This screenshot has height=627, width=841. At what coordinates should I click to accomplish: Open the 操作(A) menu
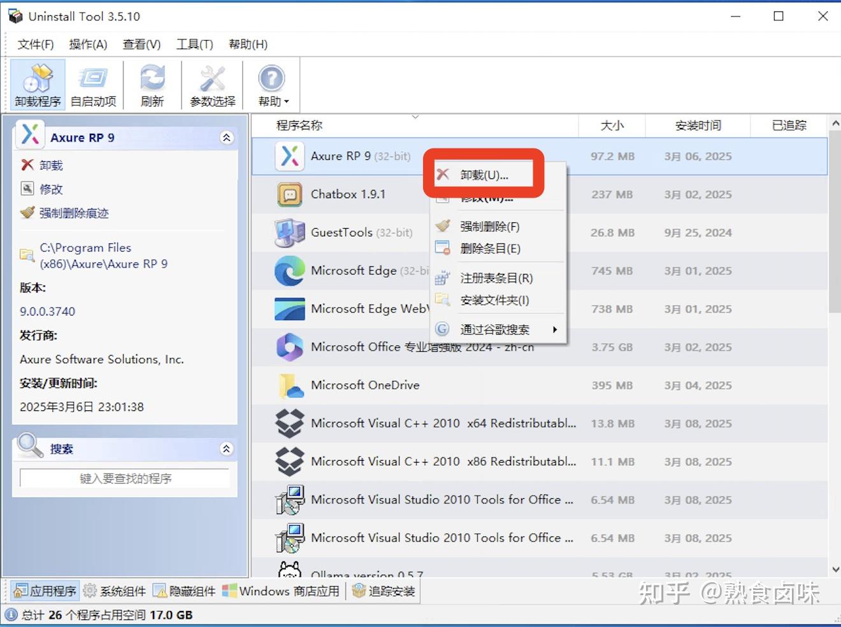(88, 44)
